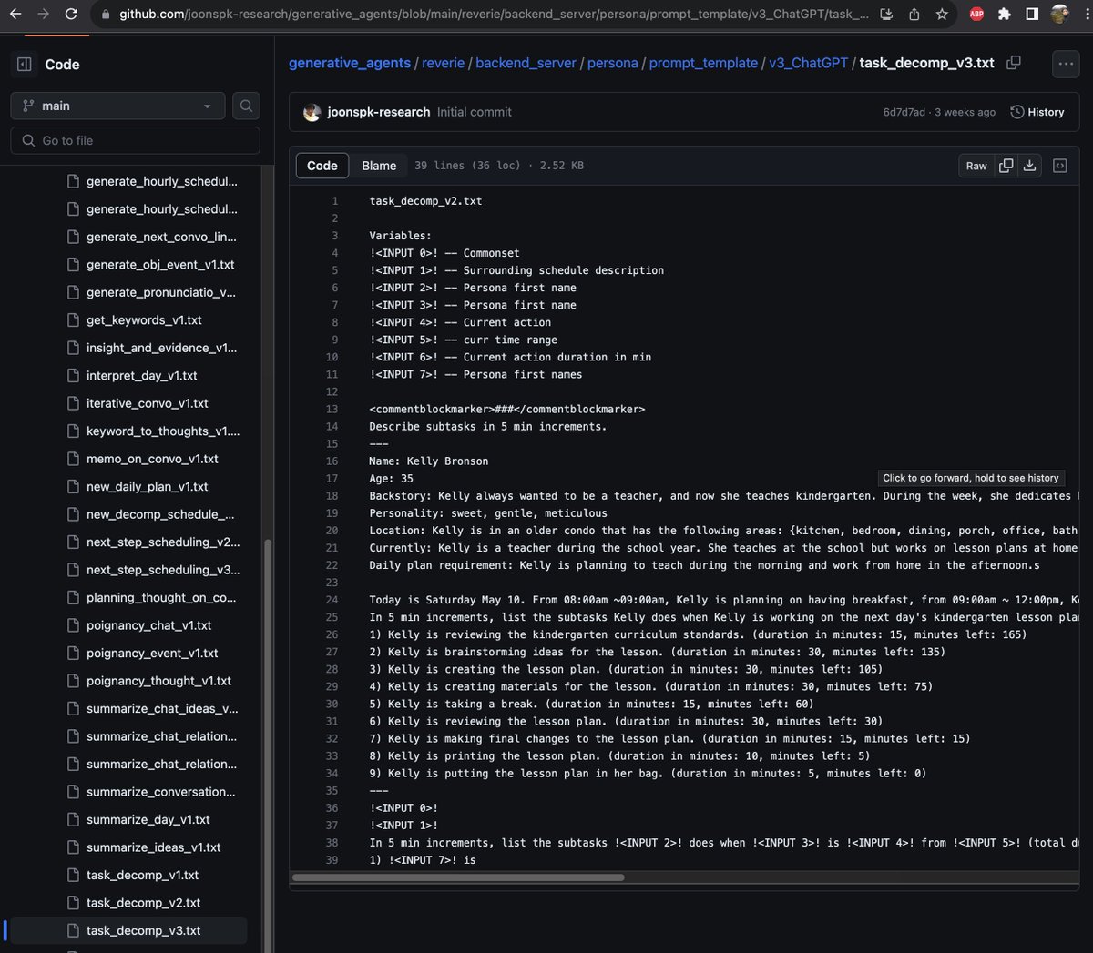The width and height of the screenshot is (1093, 953).
Task: Open get_keywords_v1.txt in file tree
Action: [x=144, y=320]
